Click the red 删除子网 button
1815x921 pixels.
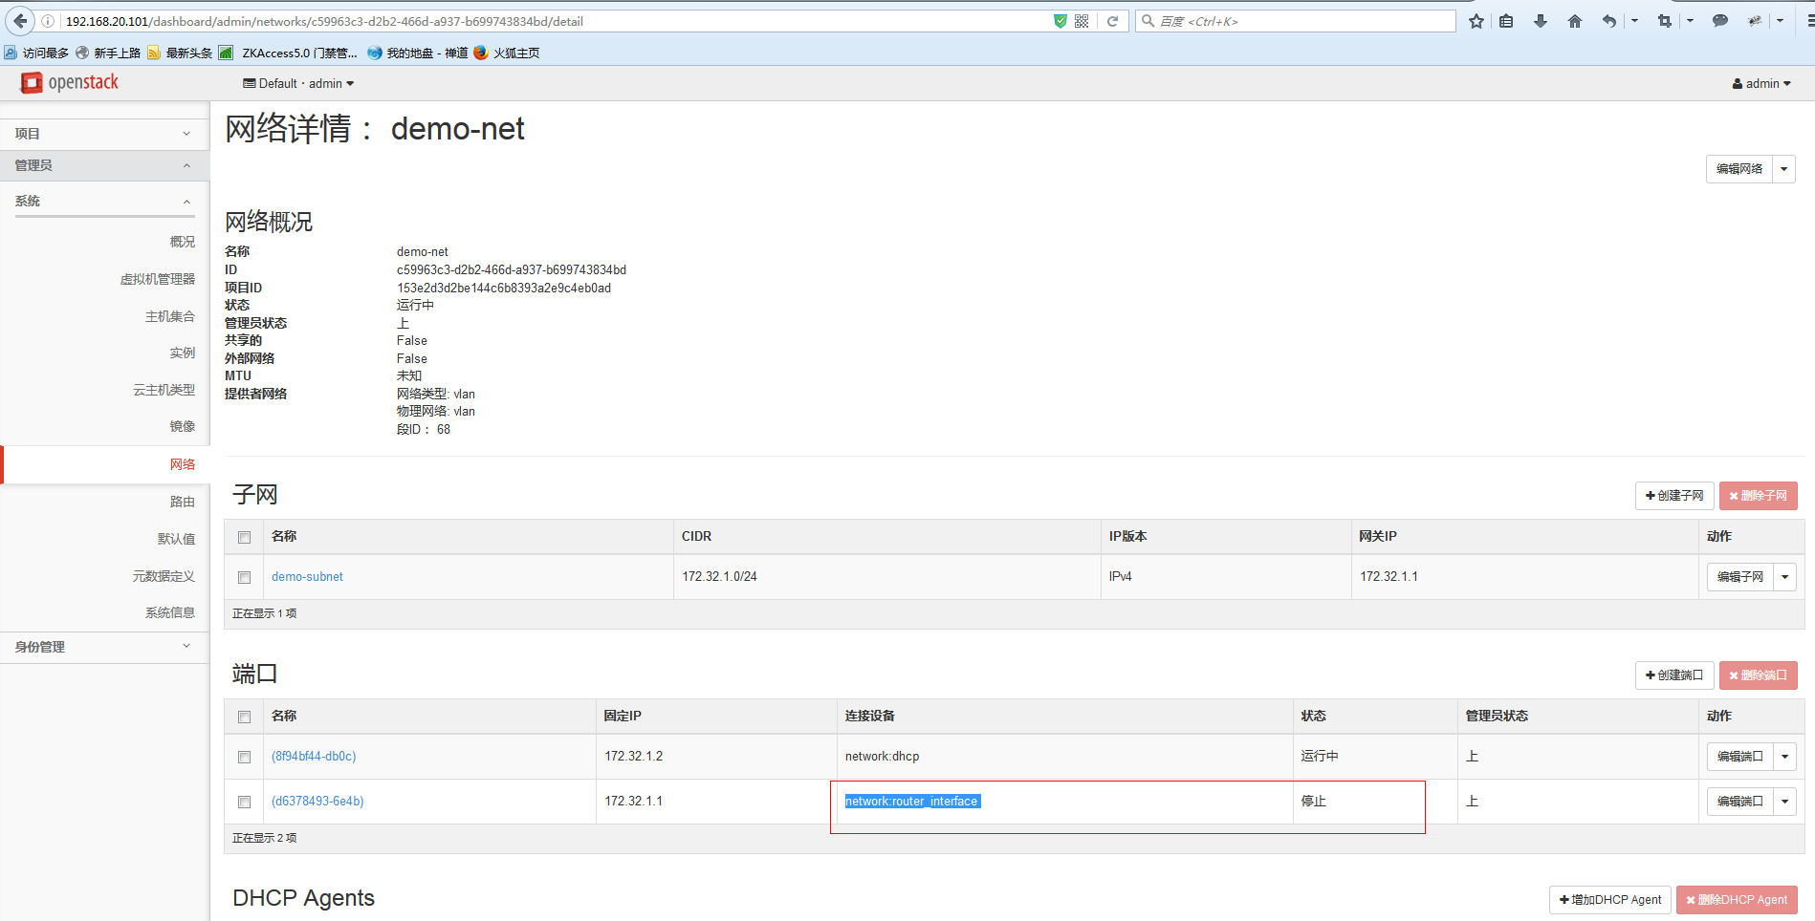point(1759,496)
